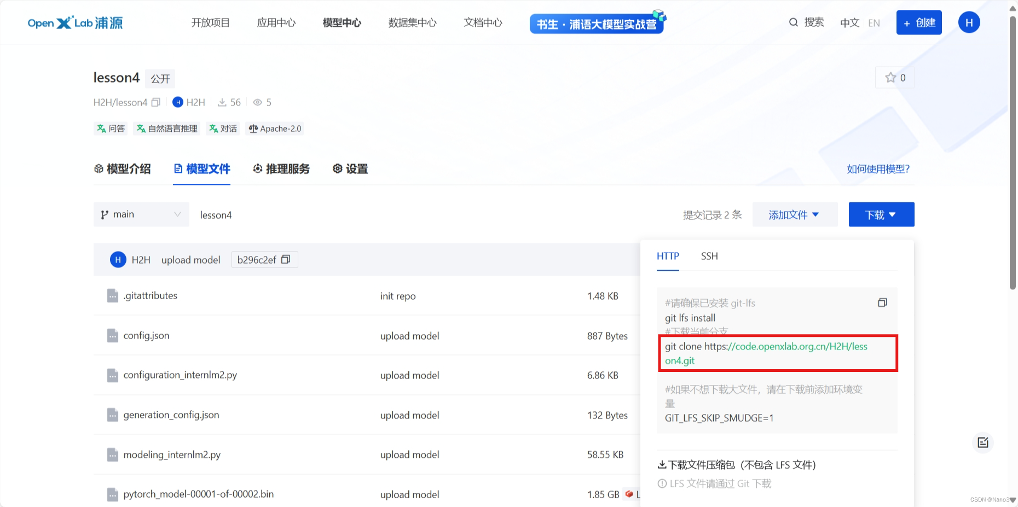Screen dimensions: 1018x507
Task: Click the pytorch_model-00001 file icon
Action: pos(113,494)
